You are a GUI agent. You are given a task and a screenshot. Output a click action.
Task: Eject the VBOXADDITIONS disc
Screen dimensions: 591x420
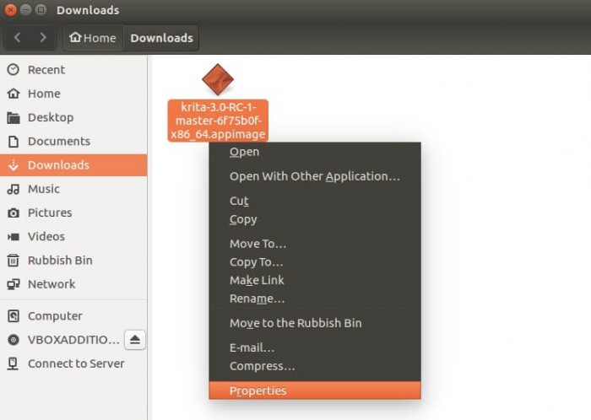click(x=135, y=340)
